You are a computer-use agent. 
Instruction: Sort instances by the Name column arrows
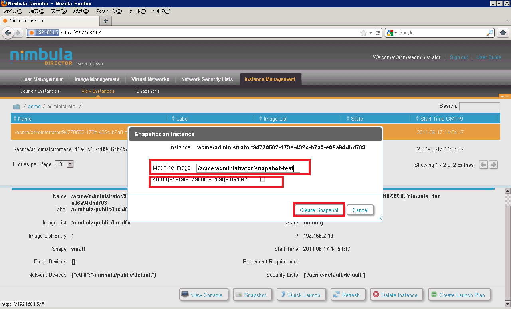click(x=15, y=119)
